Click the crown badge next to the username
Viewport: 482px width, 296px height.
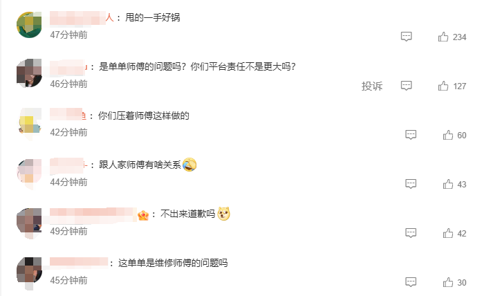click(x=143, y=215)
